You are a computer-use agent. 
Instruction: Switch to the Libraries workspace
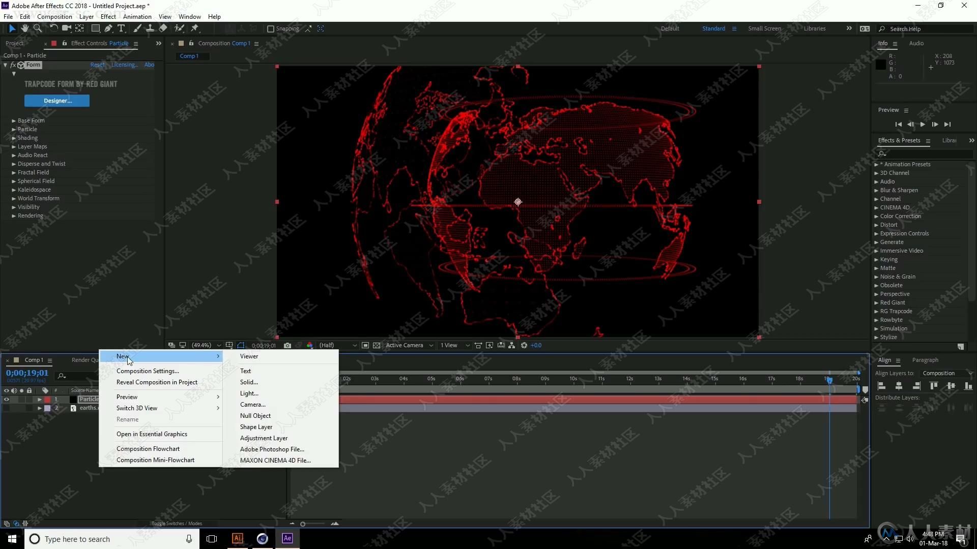pos(815,28)
